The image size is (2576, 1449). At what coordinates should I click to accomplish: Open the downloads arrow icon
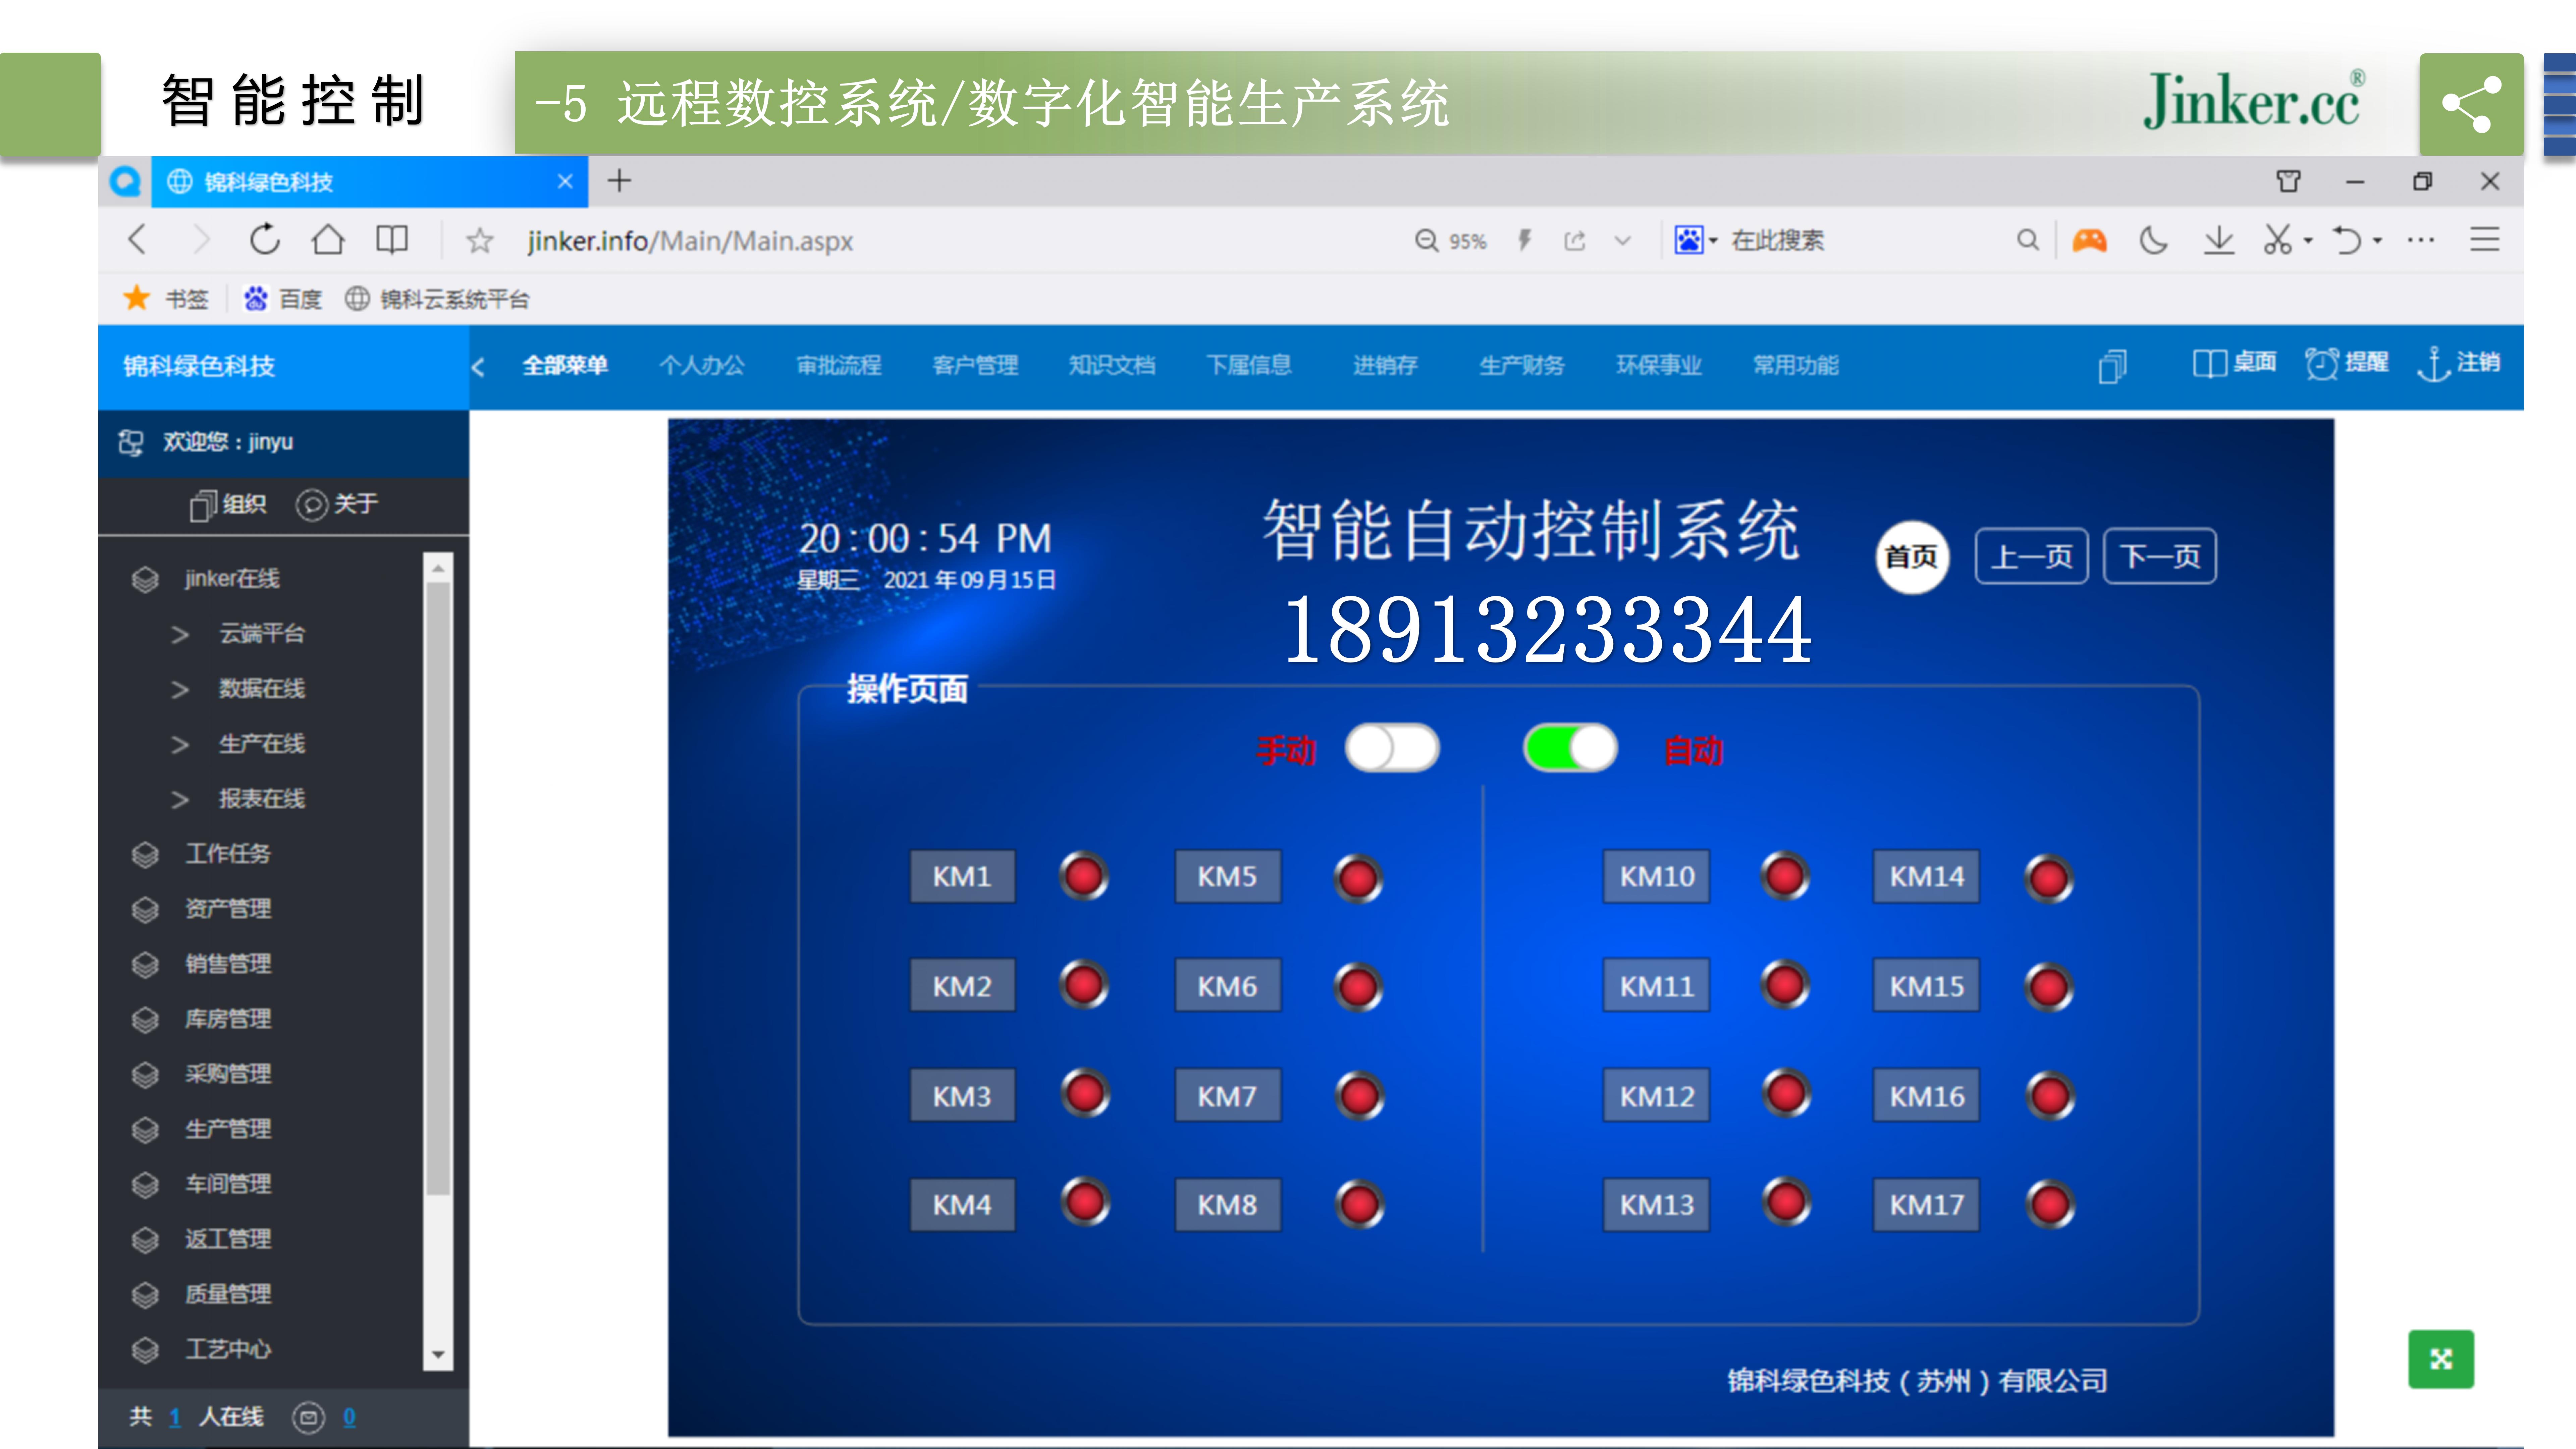pos(2219,240)
